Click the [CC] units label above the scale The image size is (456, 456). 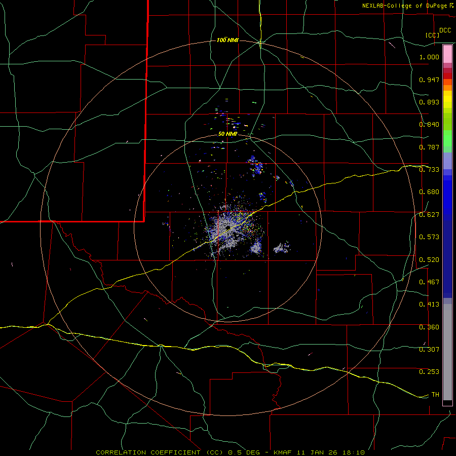(x=432, y=35)
